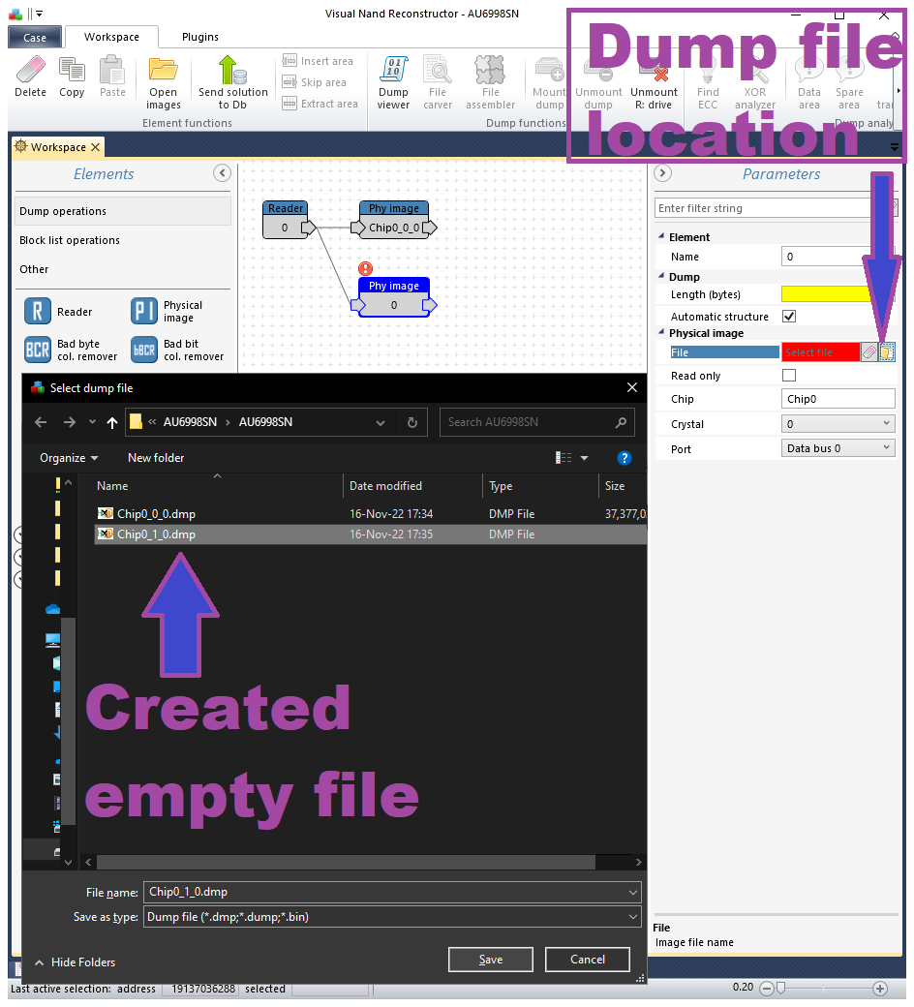
Task: Click Insert area command
Action: pos(319,61)
